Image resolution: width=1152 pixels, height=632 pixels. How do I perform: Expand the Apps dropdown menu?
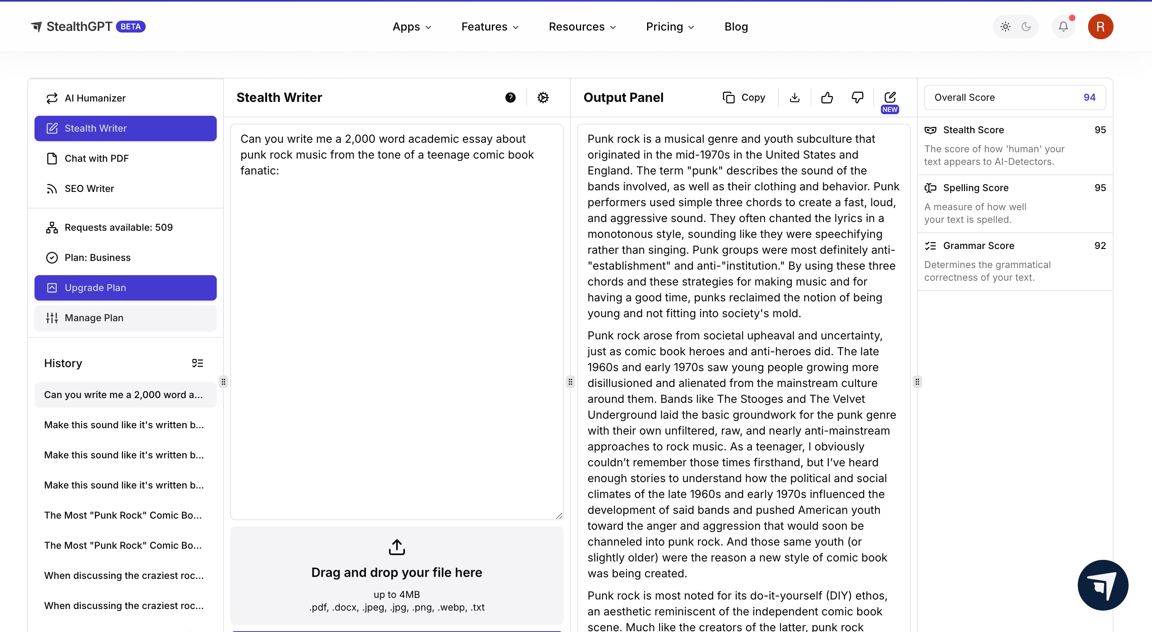[411, 27]
